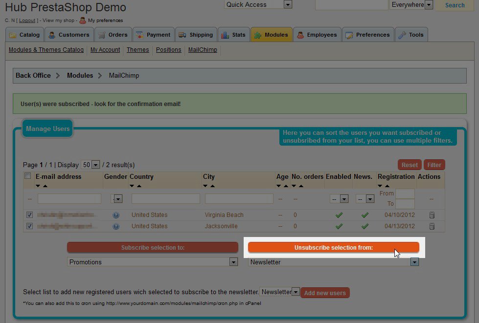Click Unsubscribe selection from button
The image size is (479, 323).
(x=333, y=248)
